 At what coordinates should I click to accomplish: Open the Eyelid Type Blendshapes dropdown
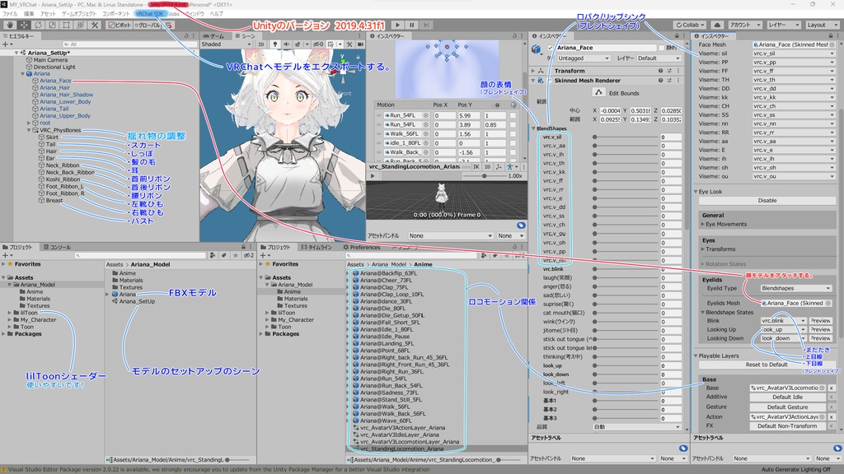[796, 288]
